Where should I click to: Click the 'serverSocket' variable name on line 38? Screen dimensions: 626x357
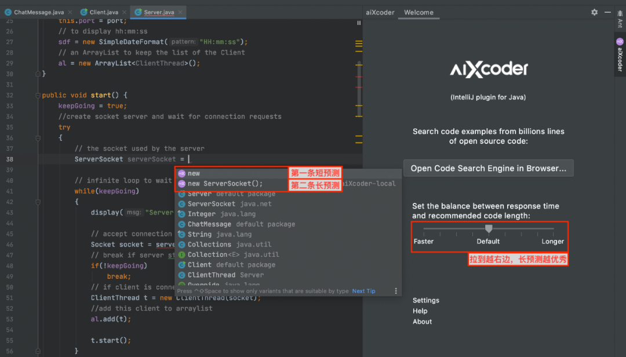point(152,159)
